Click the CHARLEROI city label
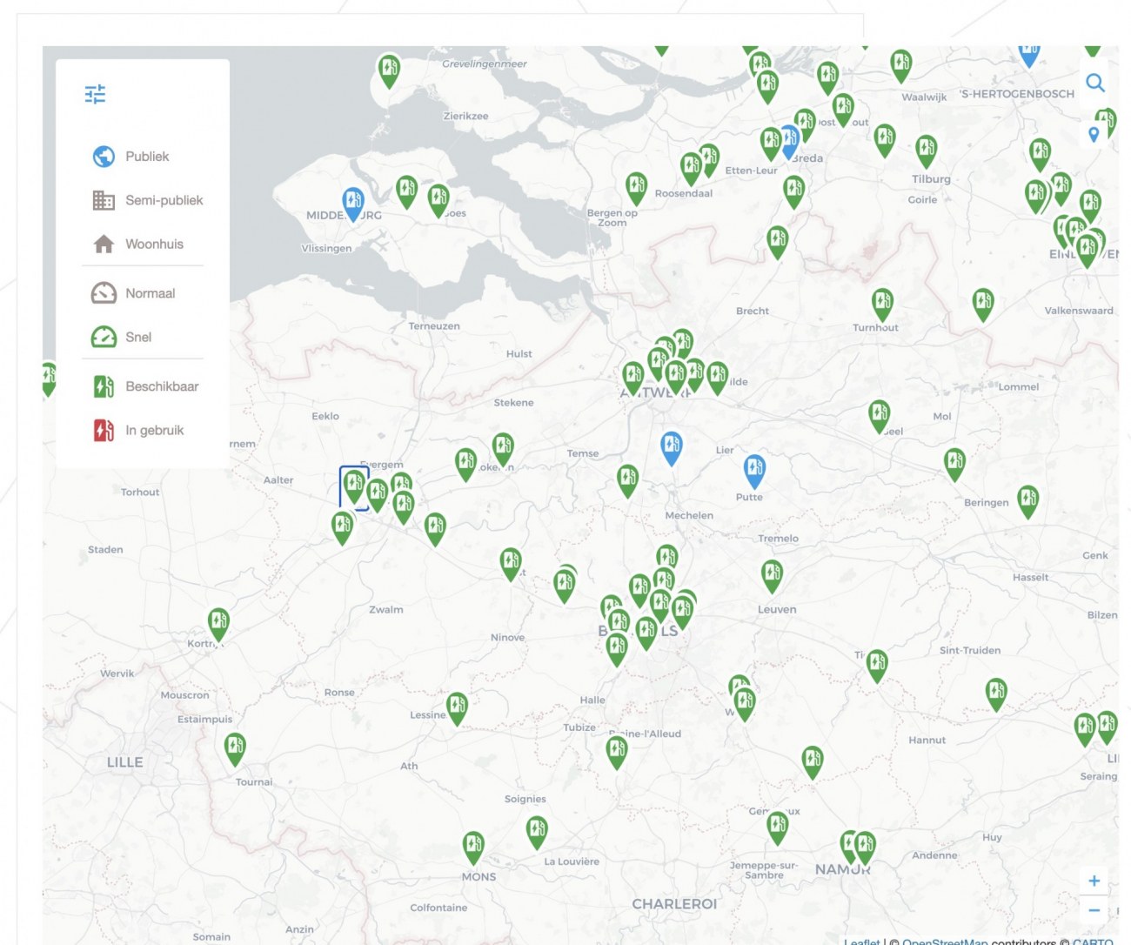The height and width of the screenshot is (945, 1131). pos(674,904)
